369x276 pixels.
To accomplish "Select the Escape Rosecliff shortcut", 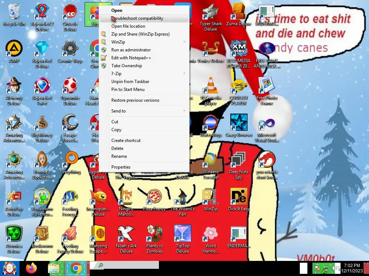I will [70, 128].
